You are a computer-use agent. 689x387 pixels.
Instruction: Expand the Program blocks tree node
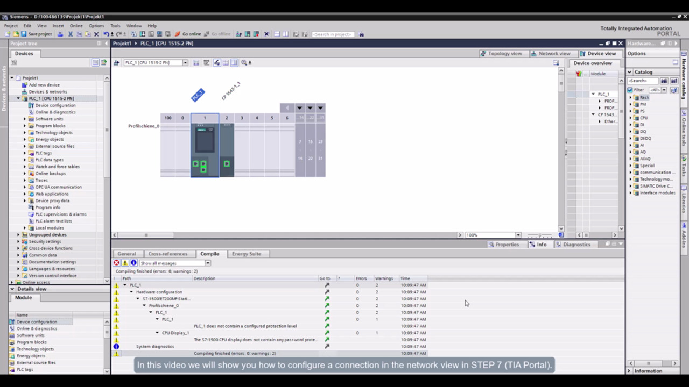pos(25,126)
